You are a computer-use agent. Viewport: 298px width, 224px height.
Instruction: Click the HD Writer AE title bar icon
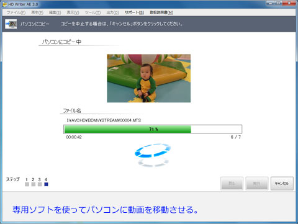pyautogui.click(x=4, y=4)
